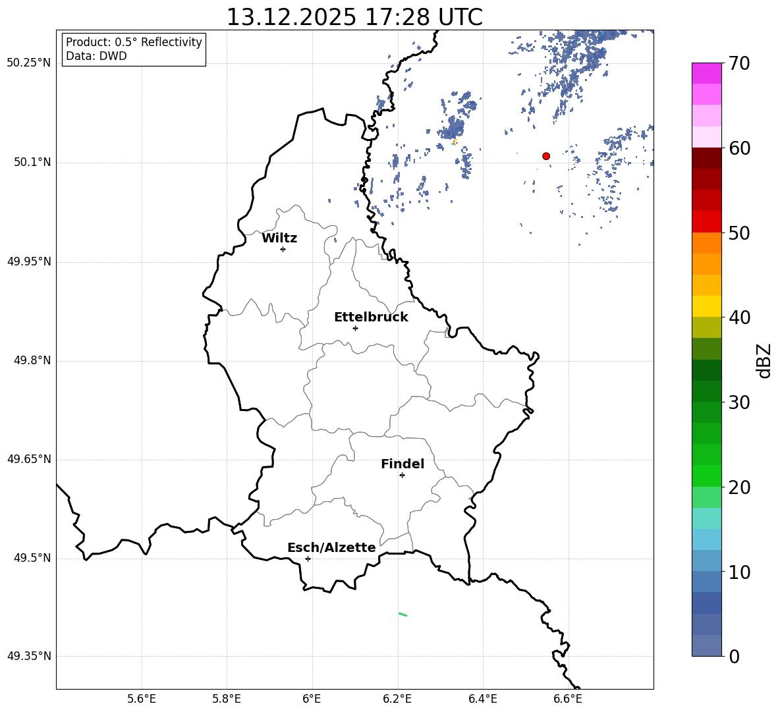This screenshot has width=780, height=712.
Task: Click the Data: DWD text
Action: click(96, 56)
